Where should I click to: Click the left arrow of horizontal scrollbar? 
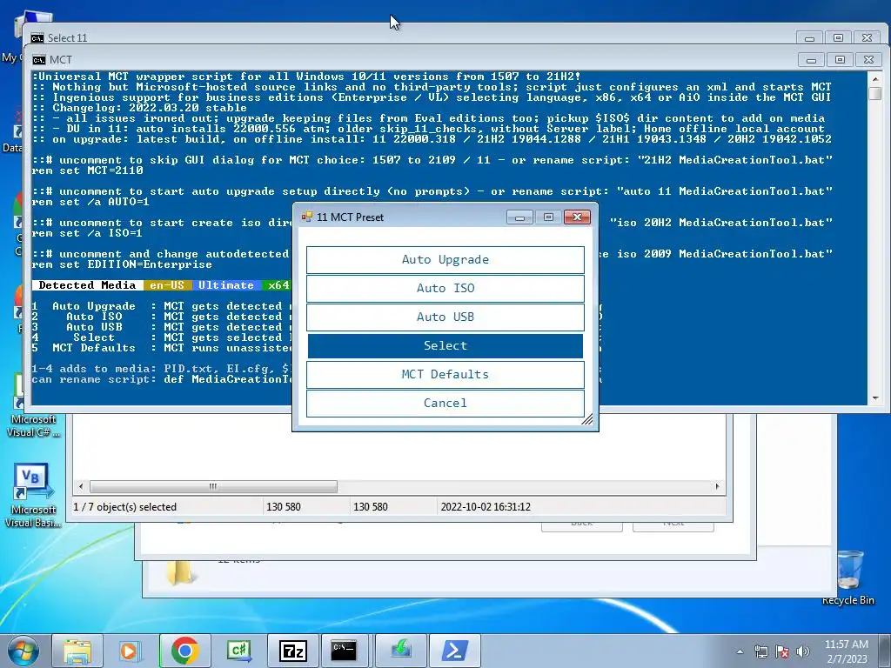tap(81, 487)
